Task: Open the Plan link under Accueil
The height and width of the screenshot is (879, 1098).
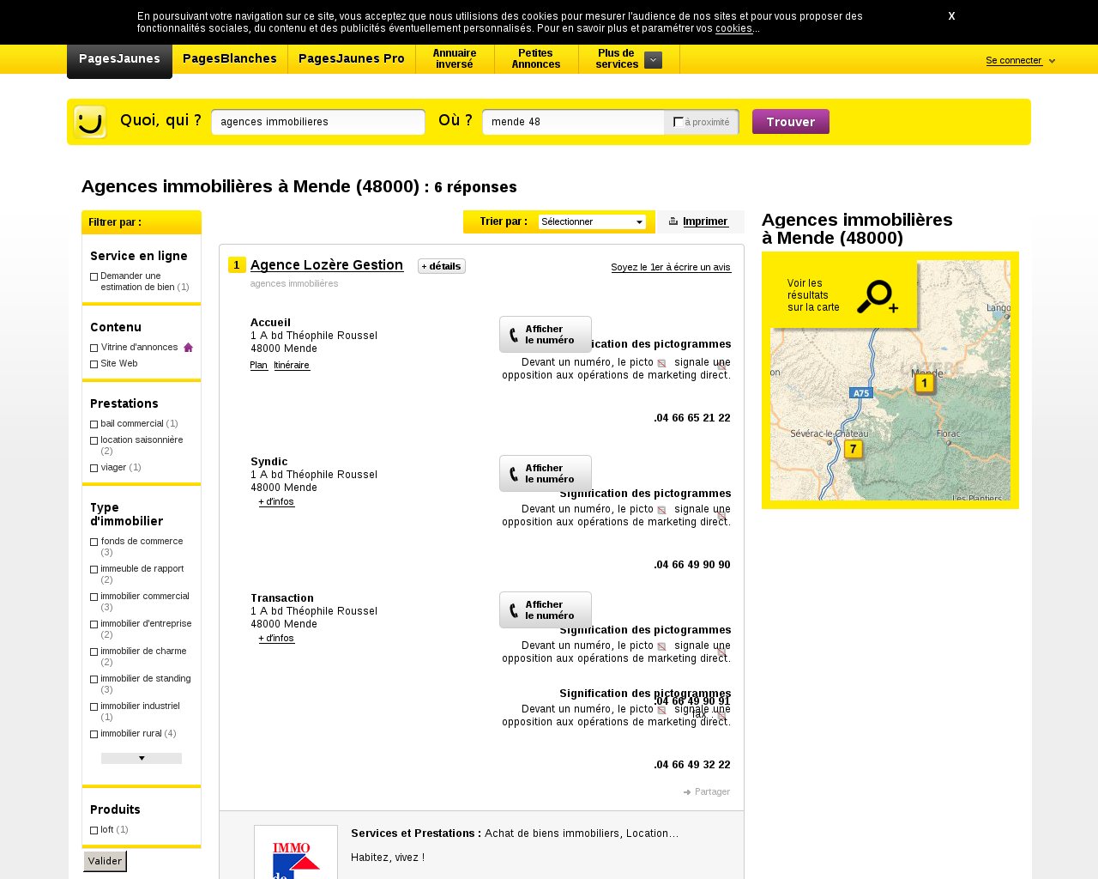Action: pos(259,365)
